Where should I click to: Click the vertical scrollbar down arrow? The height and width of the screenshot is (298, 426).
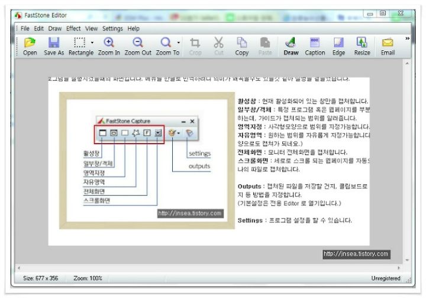pos(407,260)
